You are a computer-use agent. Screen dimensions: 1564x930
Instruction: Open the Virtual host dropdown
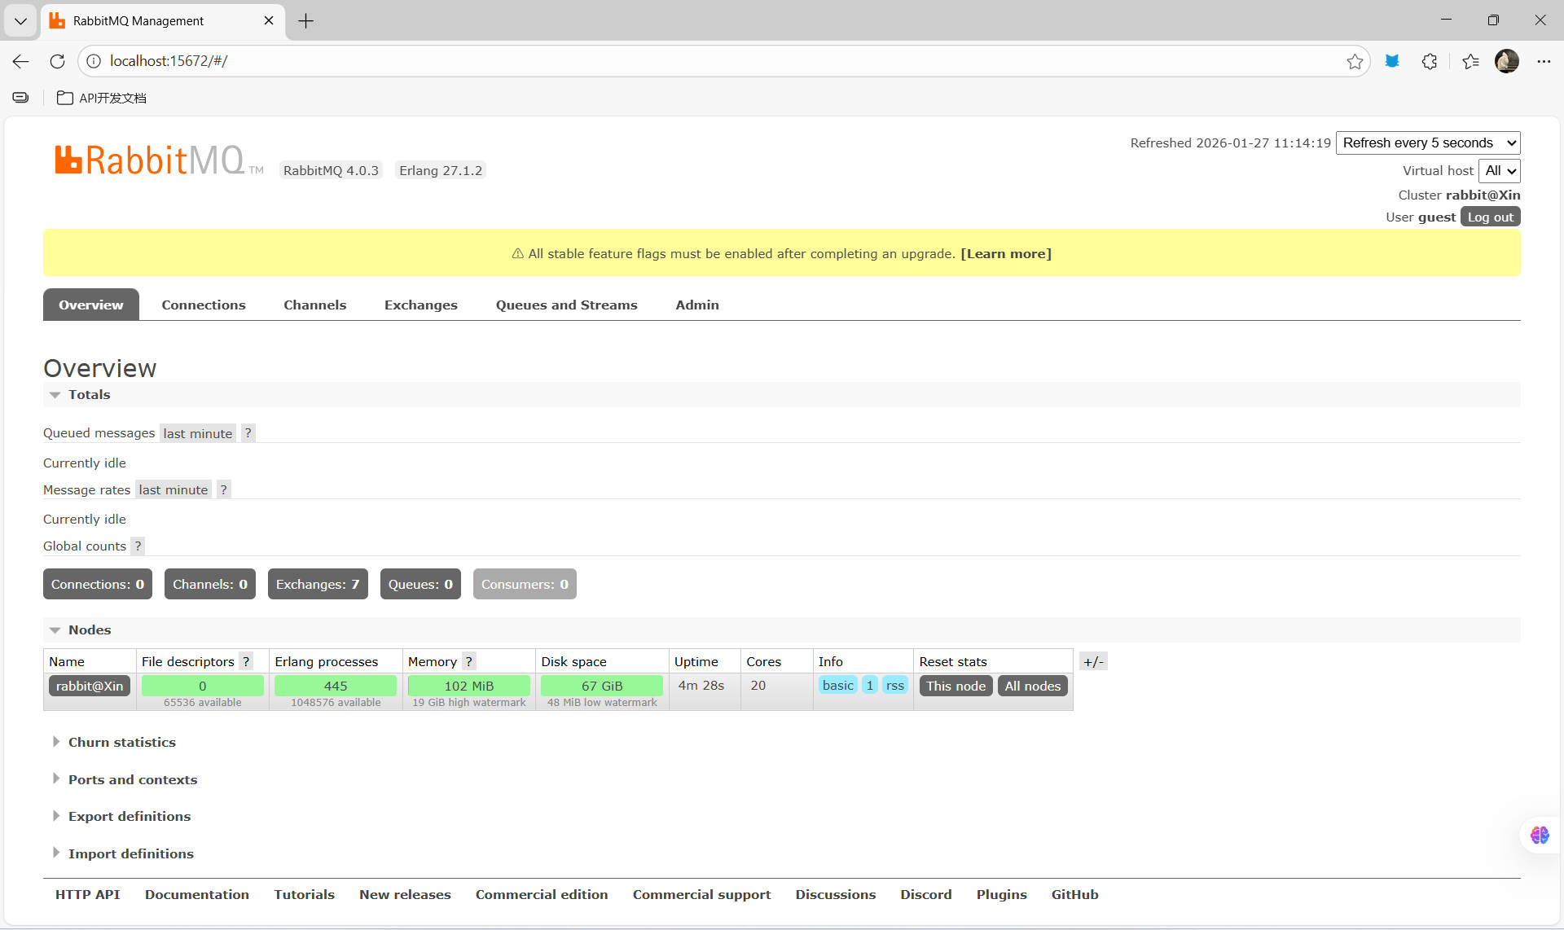(1499, 170)
